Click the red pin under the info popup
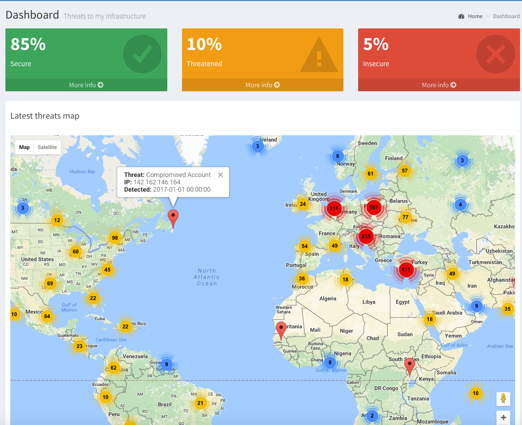Screen dimensions: 522x425 173,217
